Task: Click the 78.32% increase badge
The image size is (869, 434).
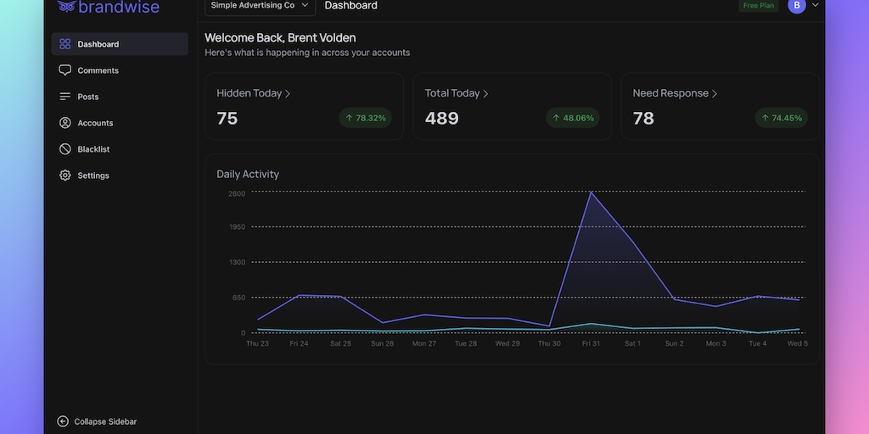Action: coord(365,118)
